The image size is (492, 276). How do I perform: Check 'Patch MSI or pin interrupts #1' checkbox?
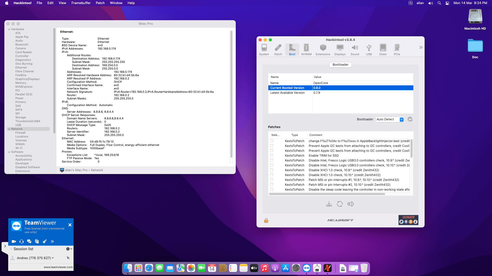pos(272,180)
